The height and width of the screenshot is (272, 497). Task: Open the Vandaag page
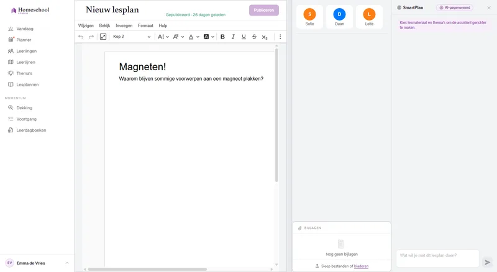25,29
